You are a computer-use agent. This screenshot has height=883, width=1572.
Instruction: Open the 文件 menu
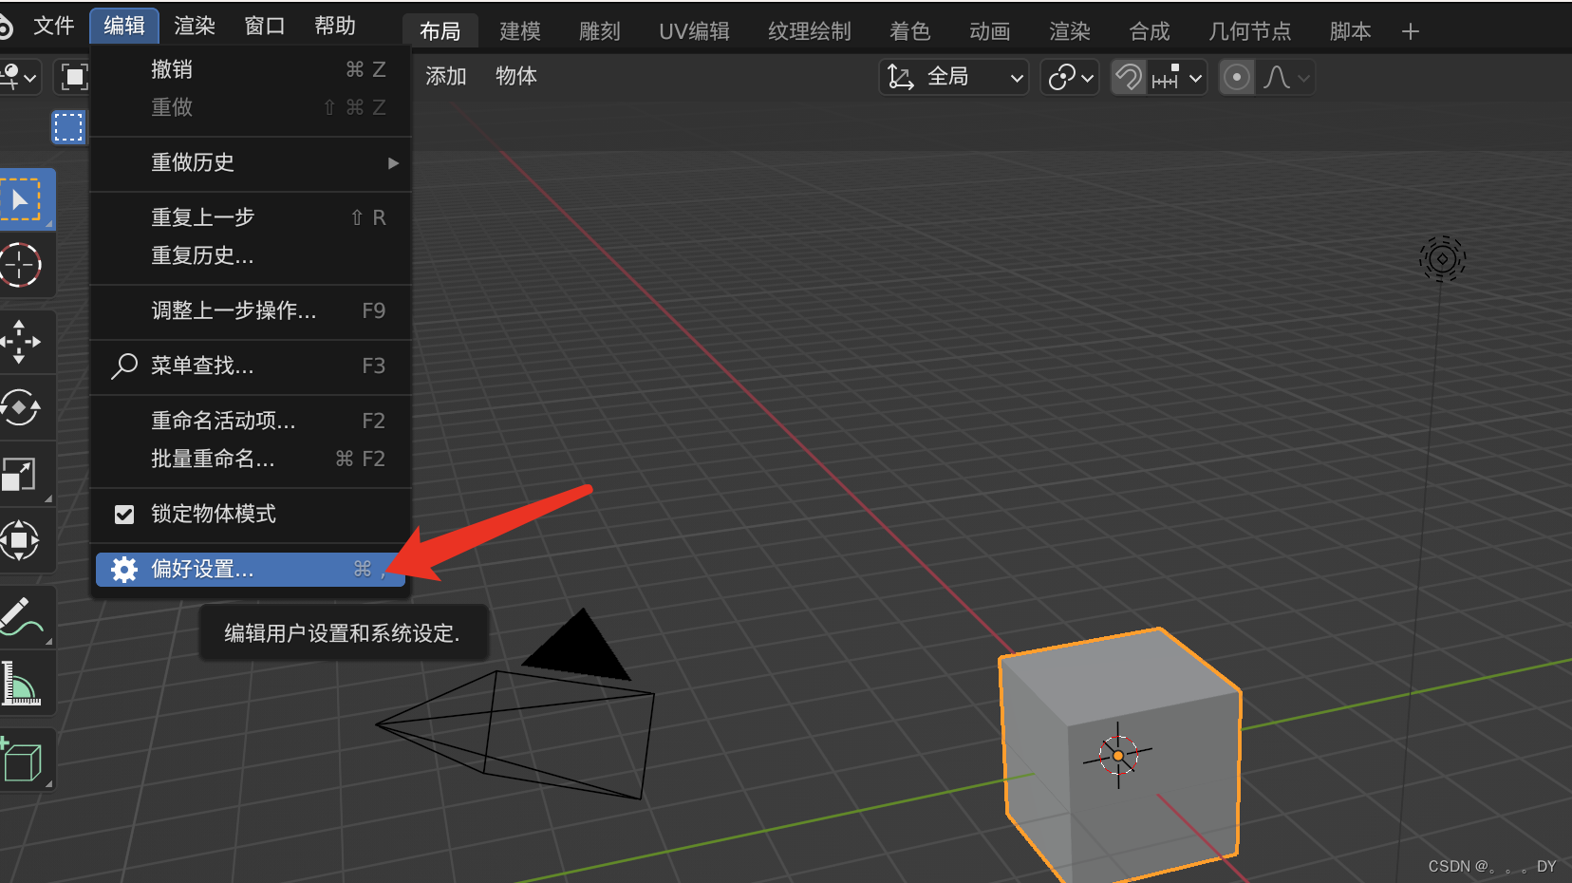point(53,26)
